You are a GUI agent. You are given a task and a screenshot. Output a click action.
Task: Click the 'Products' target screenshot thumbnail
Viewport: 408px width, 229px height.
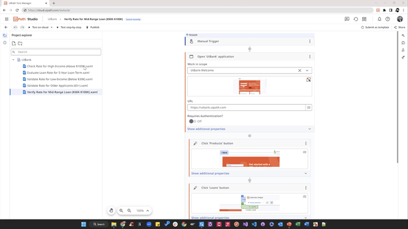pos(250,158)
